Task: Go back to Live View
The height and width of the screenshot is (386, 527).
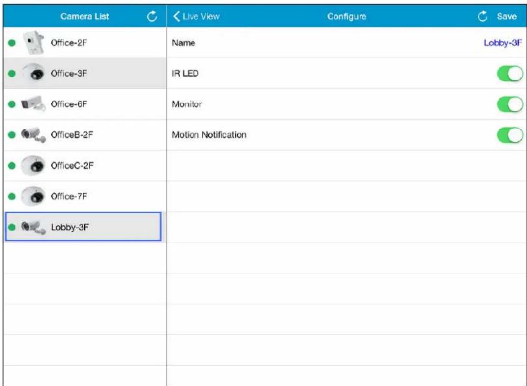Action: click(x=196, y=16)
